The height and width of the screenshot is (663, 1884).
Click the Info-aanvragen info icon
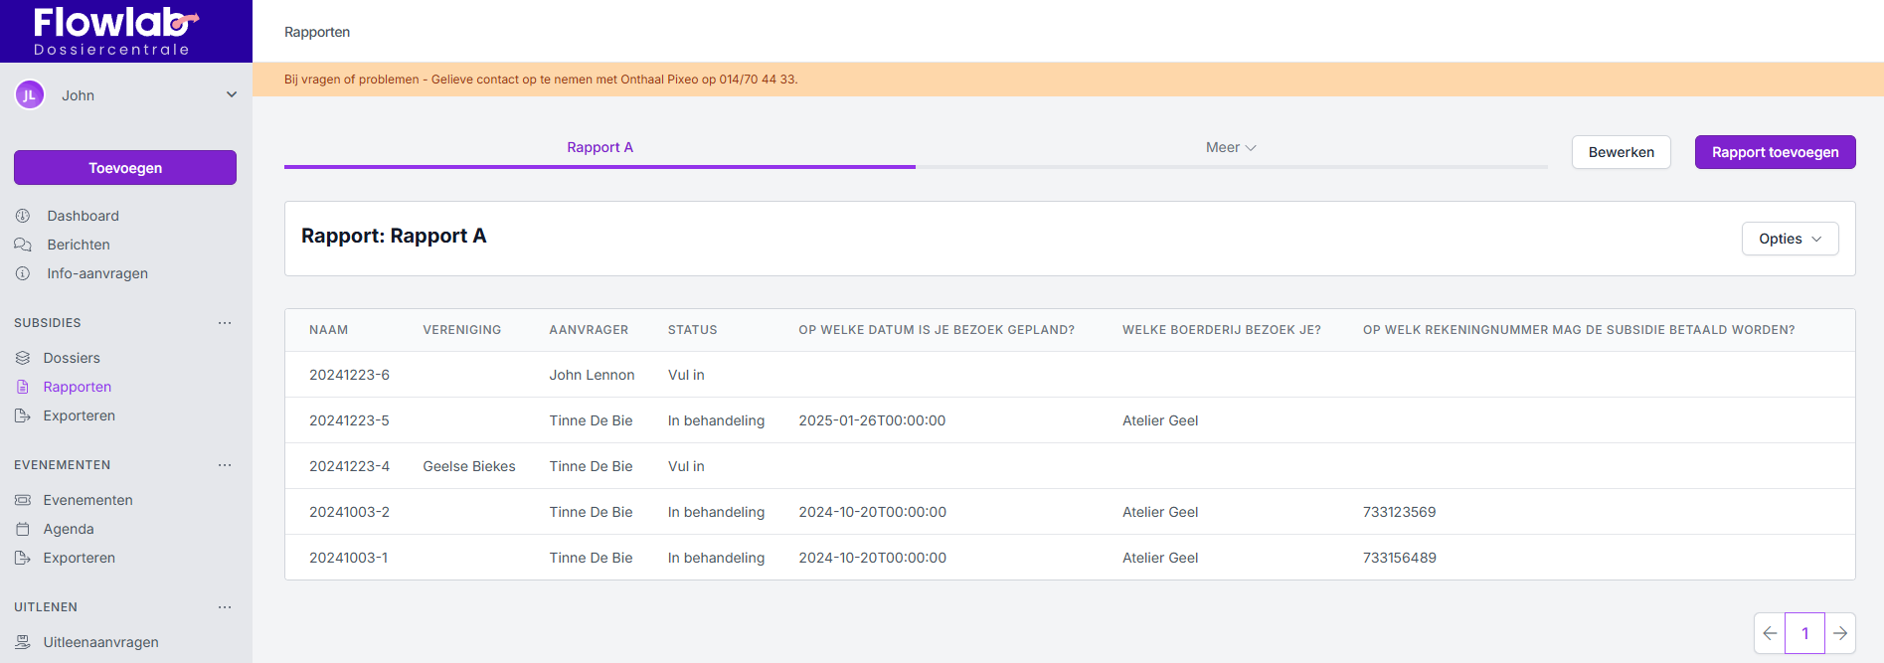pos(23,273)
